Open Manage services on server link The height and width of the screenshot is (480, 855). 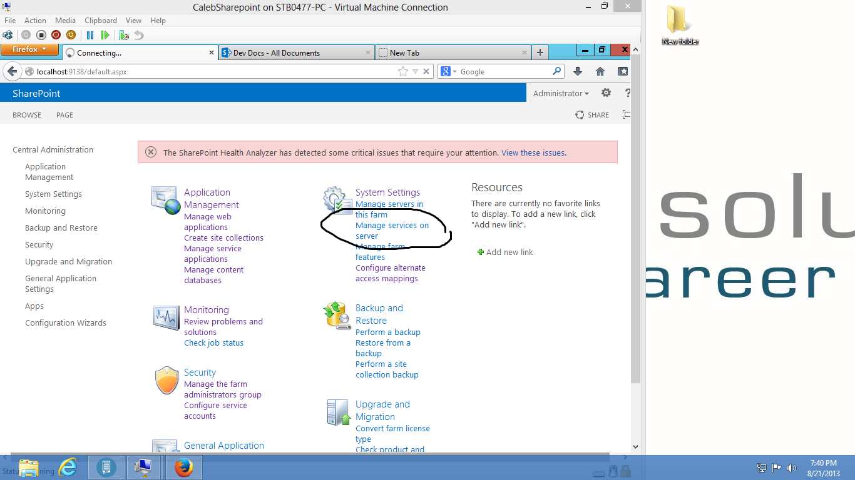pos(392,231)
